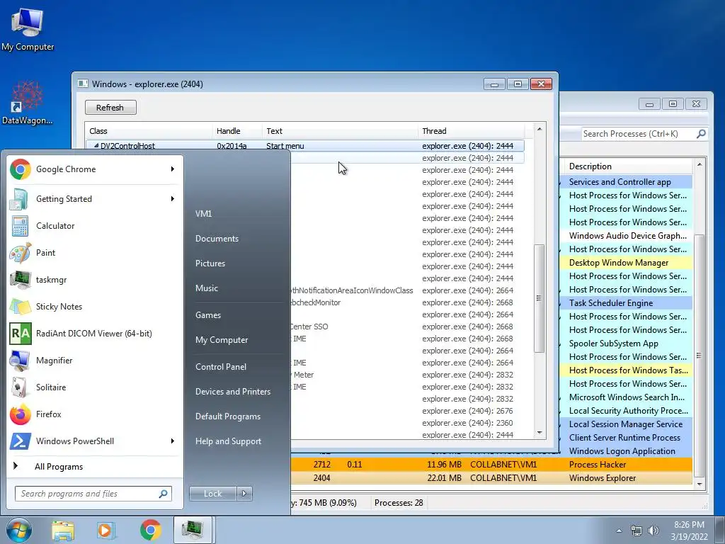The width and height of the screenshot is (725, 544).
Task: Open Devices and Printers
Action: tap(233, 392)
